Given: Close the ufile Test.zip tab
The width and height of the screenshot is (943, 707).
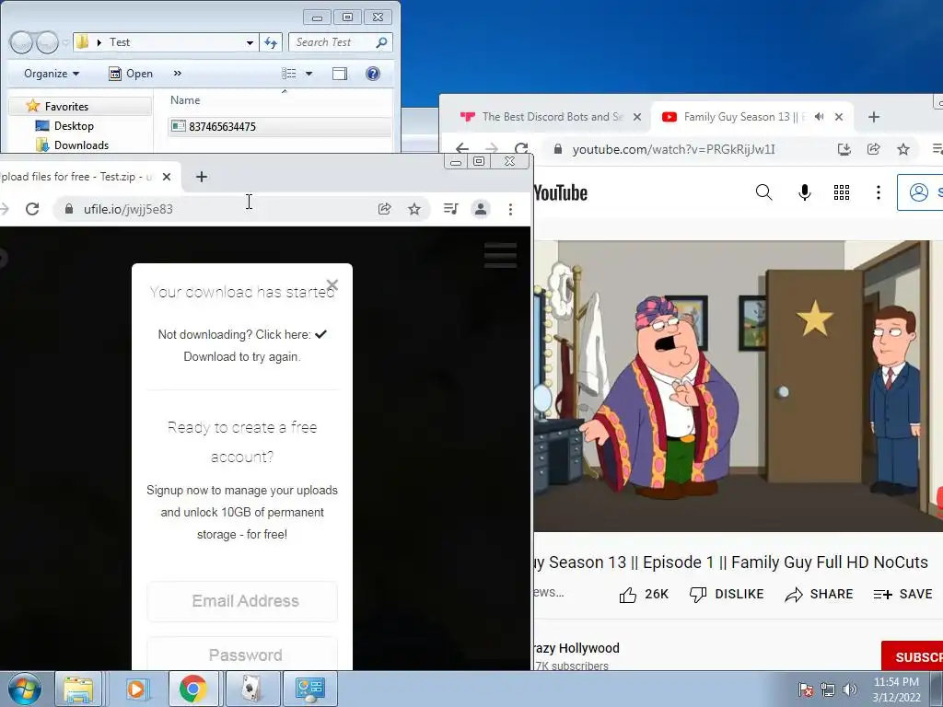Looking at the screenshot, I should point(167,177).
